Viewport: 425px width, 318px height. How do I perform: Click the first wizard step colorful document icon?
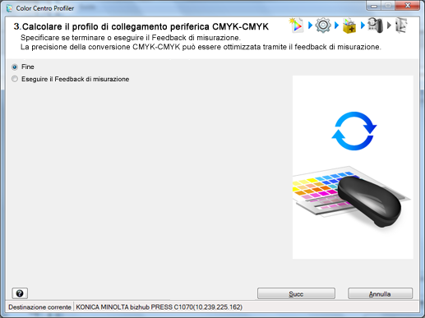pos(297,25)
